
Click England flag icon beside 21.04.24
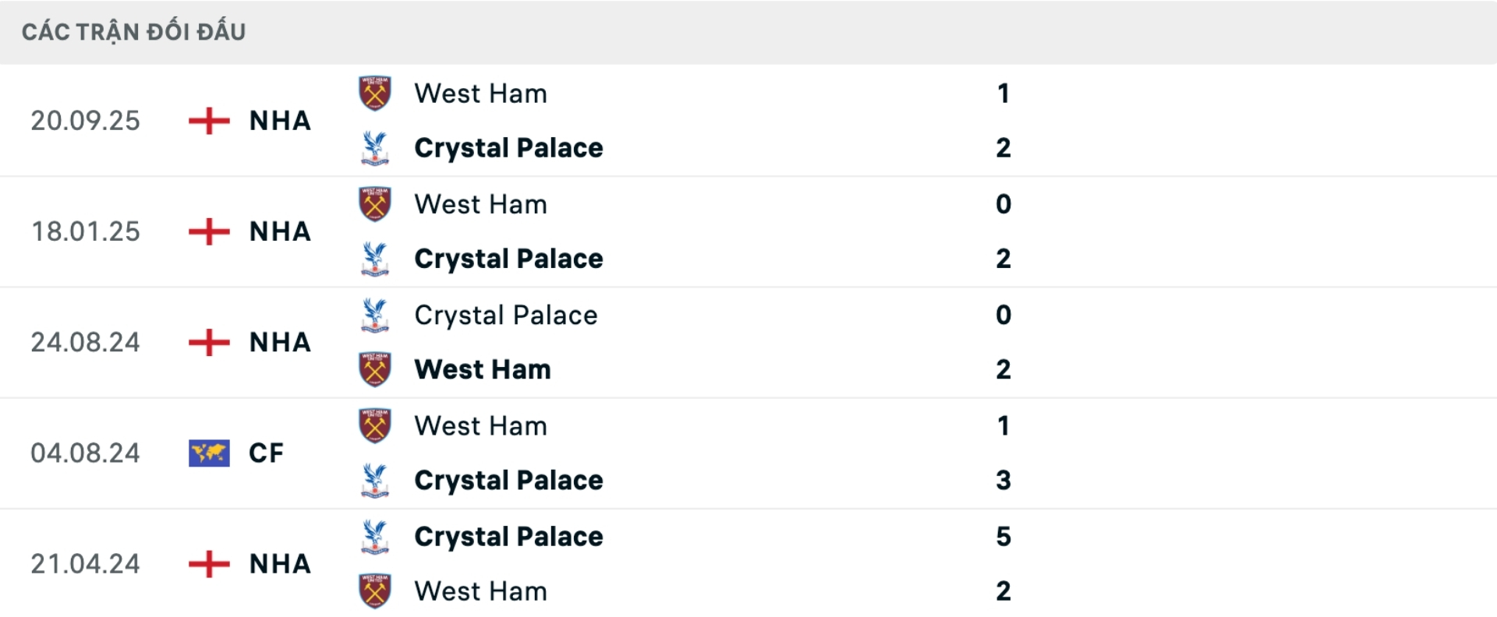(x=209, y=564)
